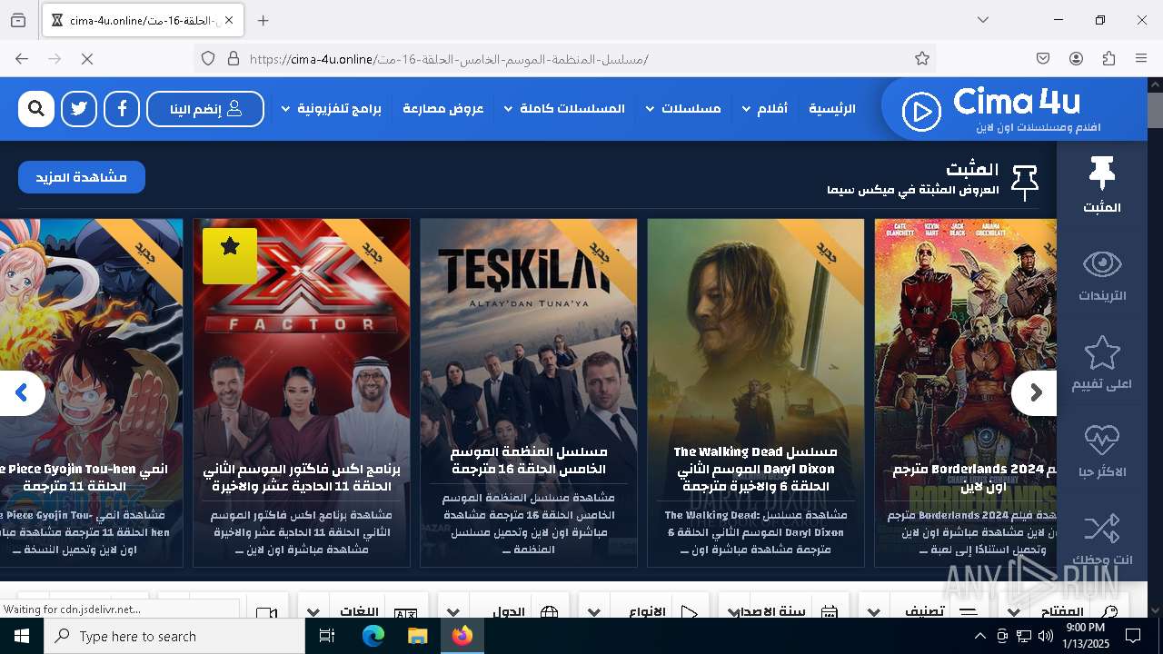Open the Firefox application menu
This screenshot has width=1163, height=654.
point(1141,59)
